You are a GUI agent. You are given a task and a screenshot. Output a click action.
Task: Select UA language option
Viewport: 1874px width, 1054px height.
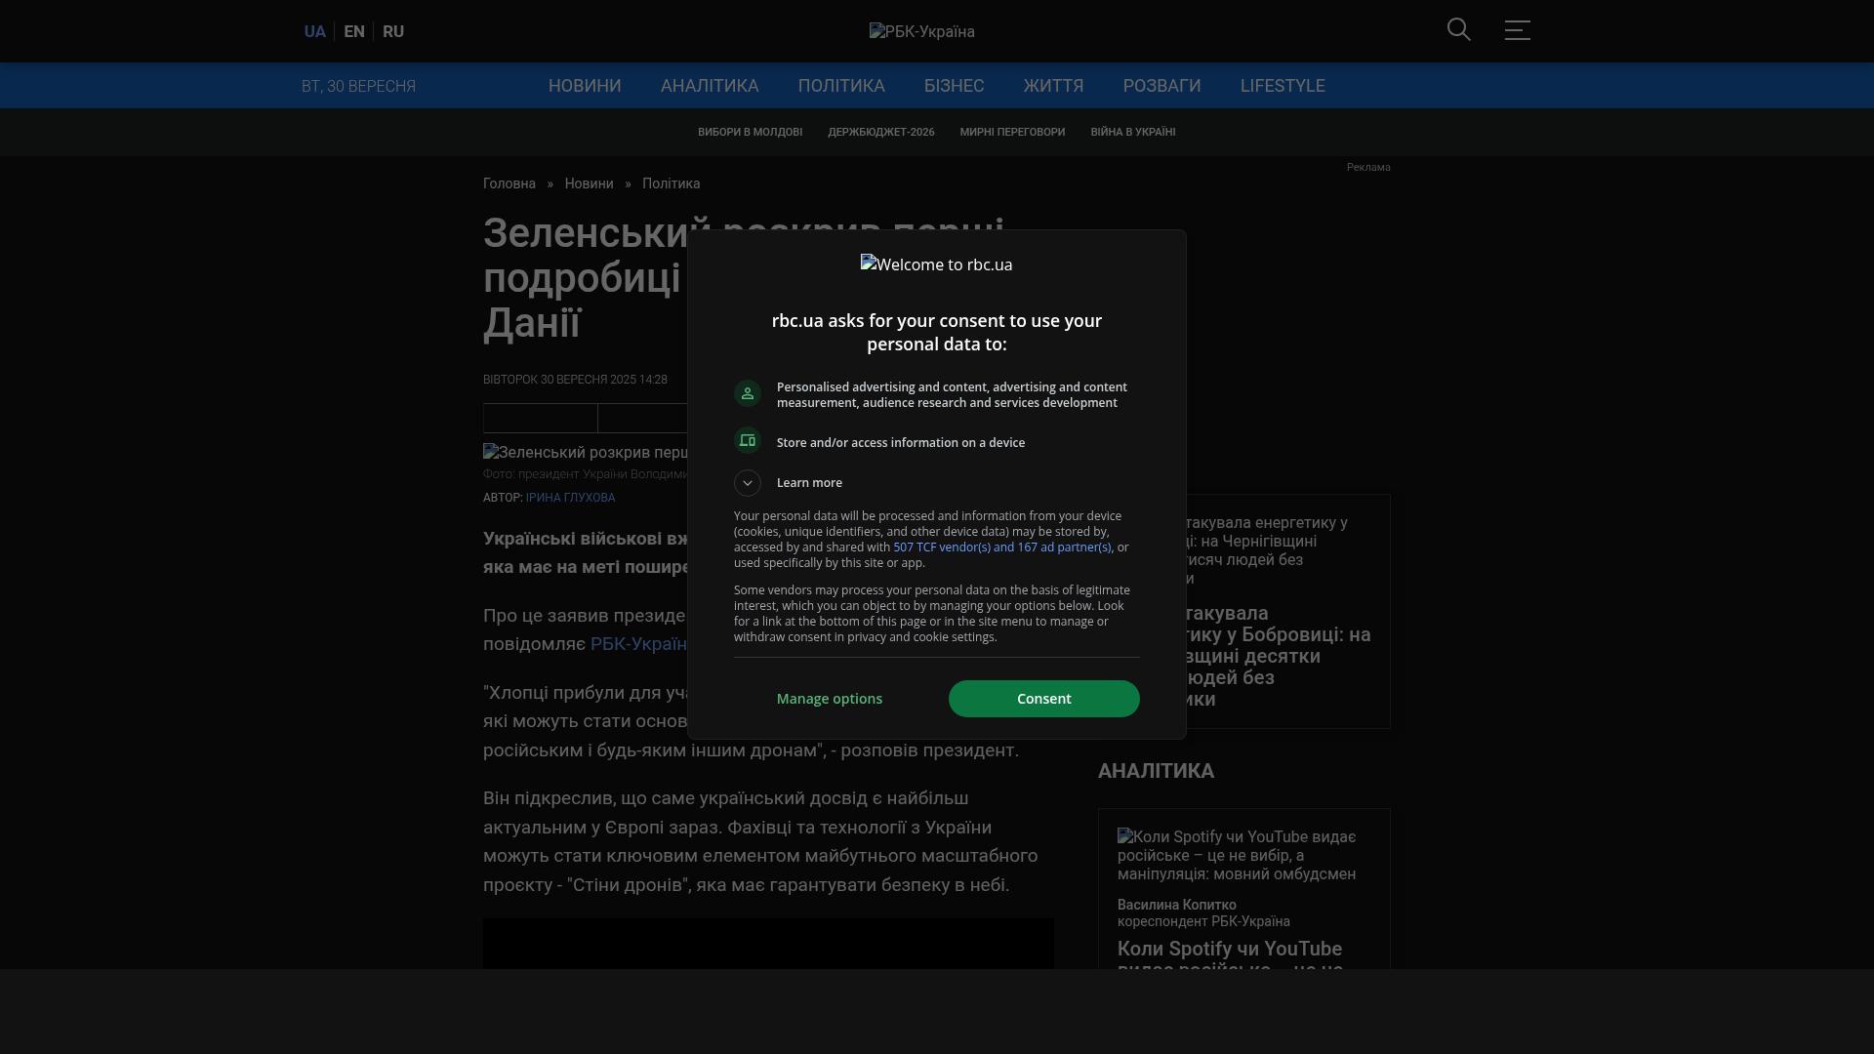314,32
